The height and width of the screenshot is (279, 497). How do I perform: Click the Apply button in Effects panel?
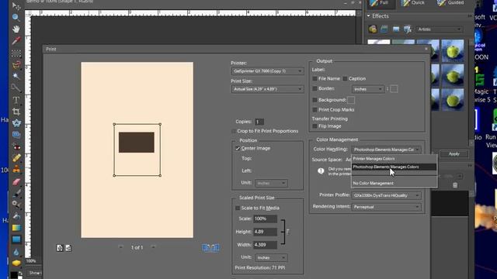(454, 154)
